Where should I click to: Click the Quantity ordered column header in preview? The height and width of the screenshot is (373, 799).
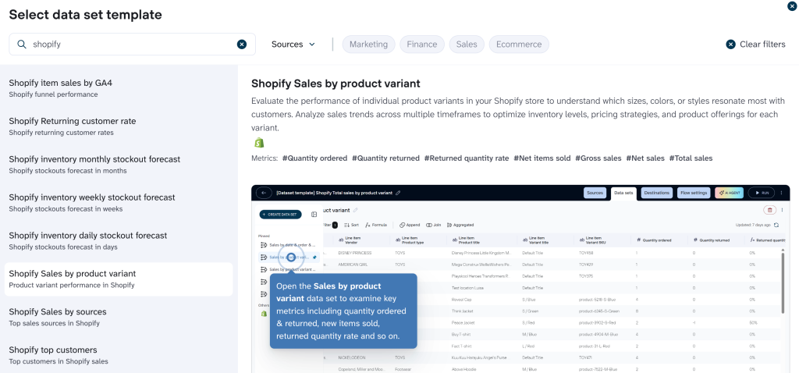click(x=657, y=240)
